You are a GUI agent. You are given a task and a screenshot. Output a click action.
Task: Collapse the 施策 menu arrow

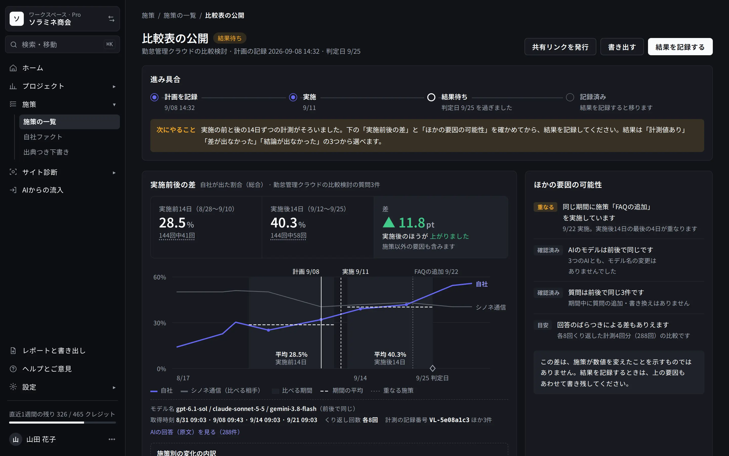point(114,105)
